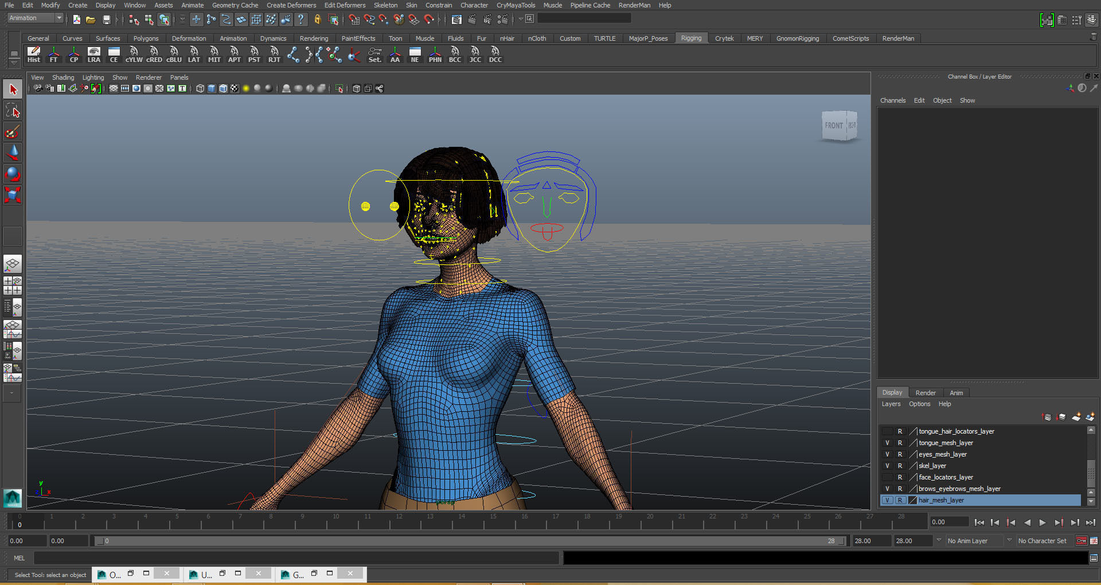Enable smooth shaded display in the viewport bar
Viewport: 1101px width, 585px height.
pos(212,88)
